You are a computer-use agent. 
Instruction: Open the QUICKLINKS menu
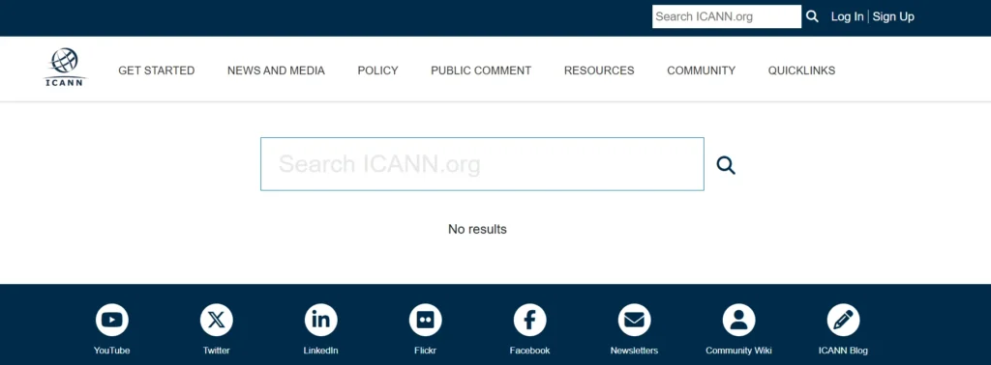pyautogui.click(x=801, y=70)
